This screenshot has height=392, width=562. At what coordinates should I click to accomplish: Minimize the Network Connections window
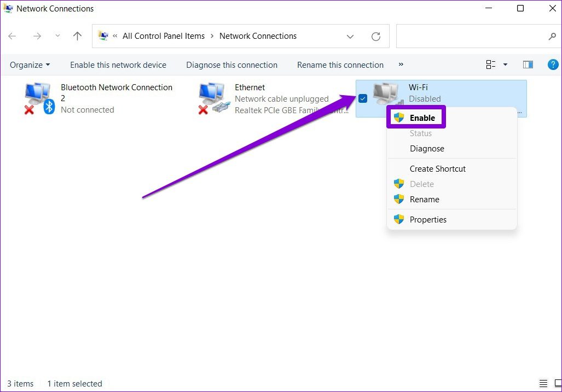coord(489,8)
